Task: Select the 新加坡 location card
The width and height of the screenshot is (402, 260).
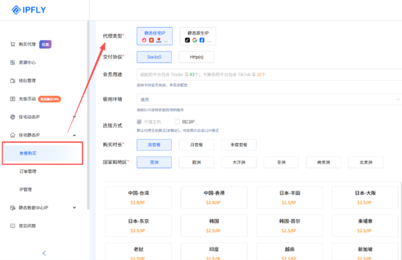Action: tap(365, 251)
